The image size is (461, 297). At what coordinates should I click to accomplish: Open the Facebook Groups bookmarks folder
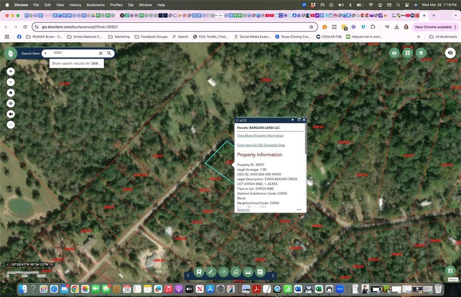point(151,37)
